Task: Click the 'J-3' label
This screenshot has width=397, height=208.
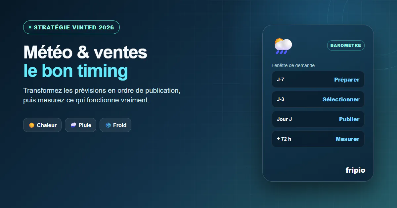Action: [281, 99]
